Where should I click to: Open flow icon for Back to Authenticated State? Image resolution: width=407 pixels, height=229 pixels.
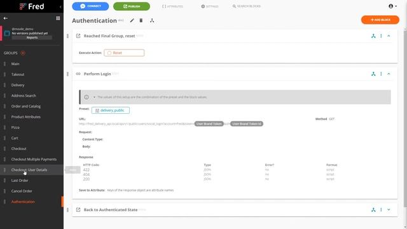373,210
